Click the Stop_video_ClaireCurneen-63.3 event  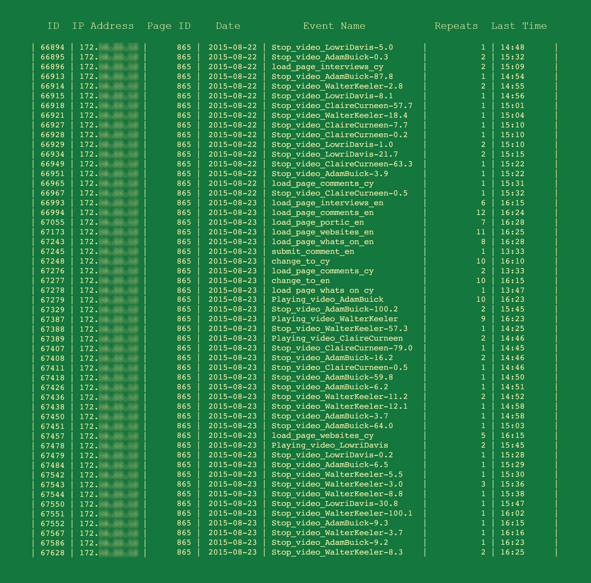[x=342, y=164]
